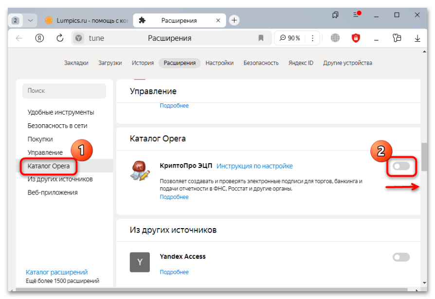Click the scroll down arrow
Viewport: 435px width, 299px height.
tap(424, 282)
